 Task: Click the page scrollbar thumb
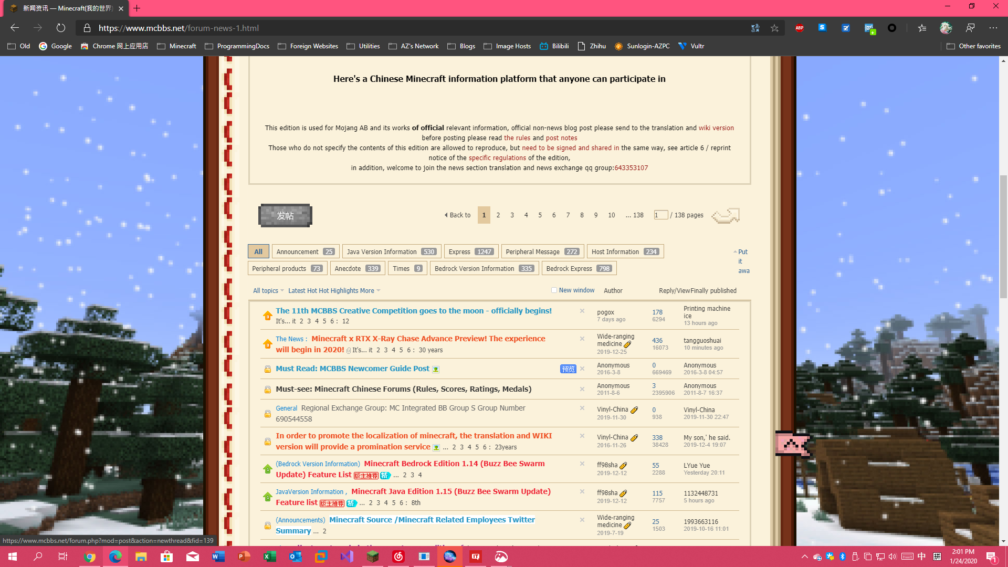[x=1003, y=236]
